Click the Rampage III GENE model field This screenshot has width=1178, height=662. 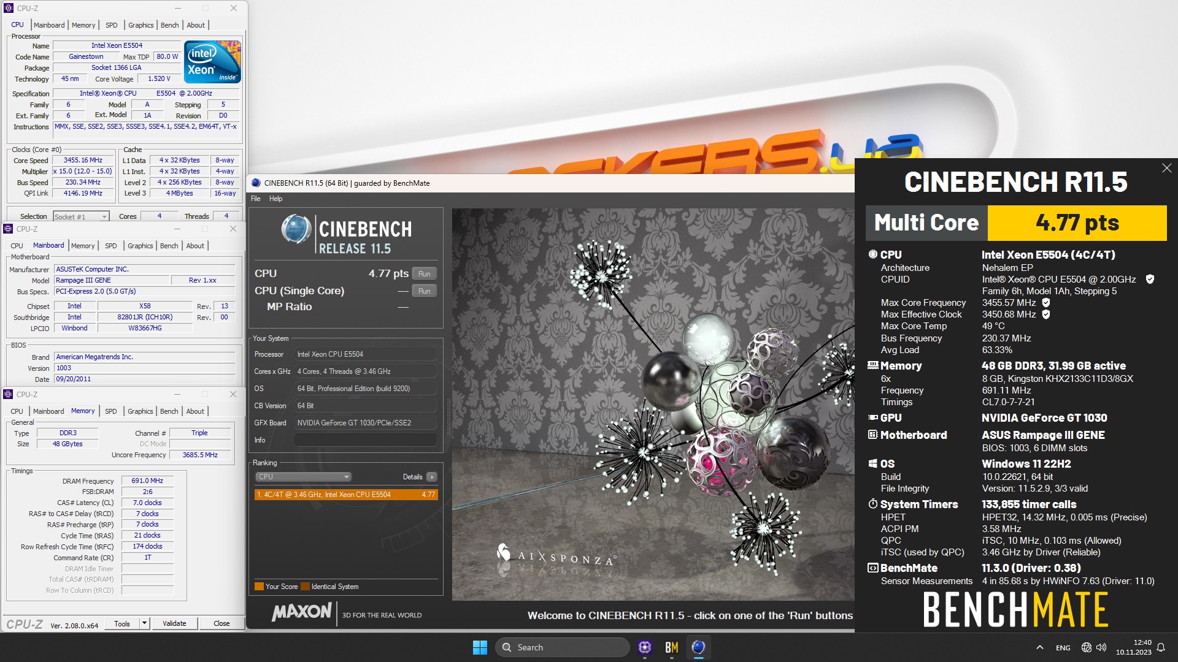(112, 280)
